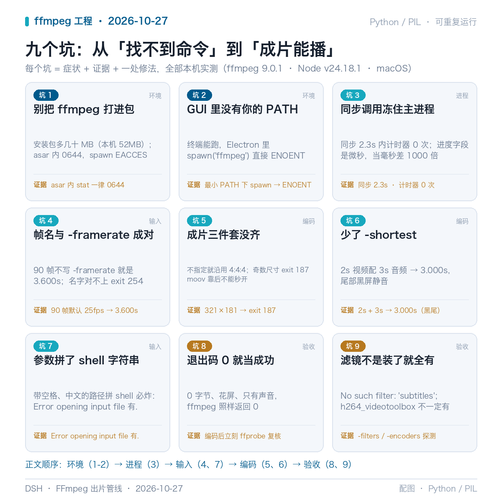This screenshot has width=502, height=502.
Task: Click the "环境" tag on the 坑 1 card
Action: (155, 96)
